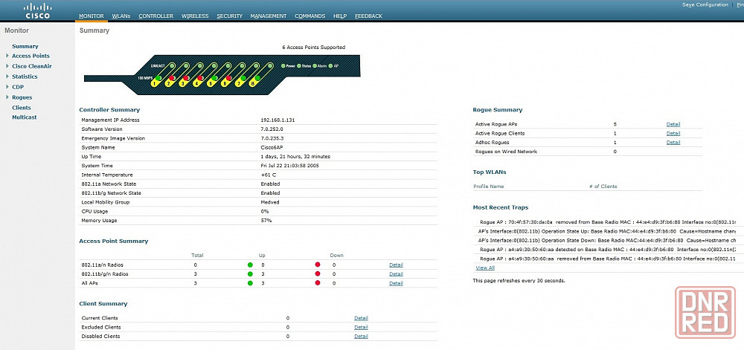This screenshot has height=350, width=744.
Task: Open Multicast in the Monitor sidebar
Action: click(25, 117)
